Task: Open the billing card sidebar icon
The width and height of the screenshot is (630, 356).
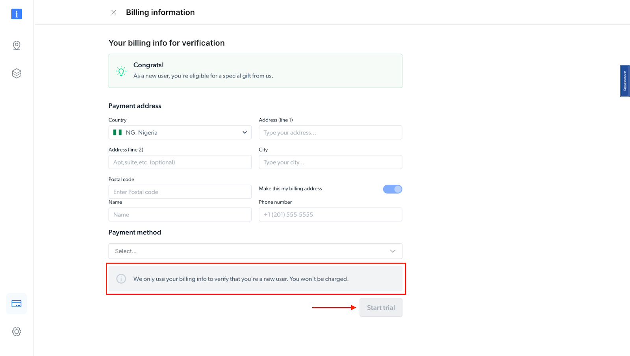Action: [17, 304]
